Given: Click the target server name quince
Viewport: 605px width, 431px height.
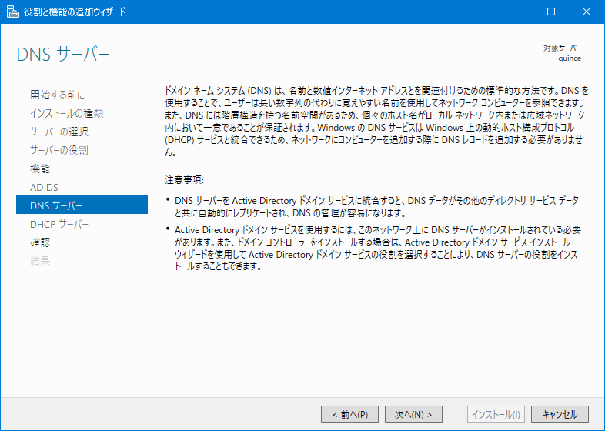Looking at the screenshot, I should click(x=570, y=58).
